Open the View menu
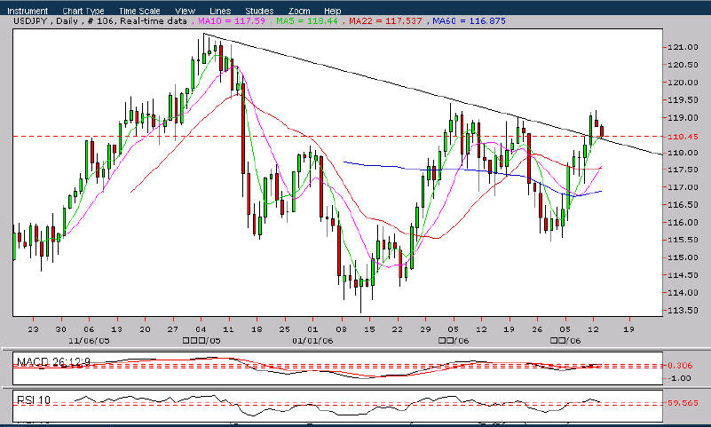Screen dimensions: 711x427 (x=185, y=11)
